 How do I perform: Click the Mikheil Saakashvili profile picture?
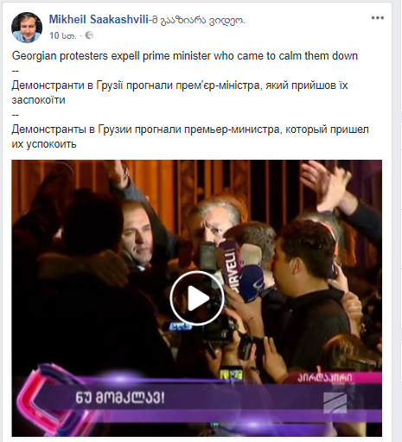[x=27, y=28]
